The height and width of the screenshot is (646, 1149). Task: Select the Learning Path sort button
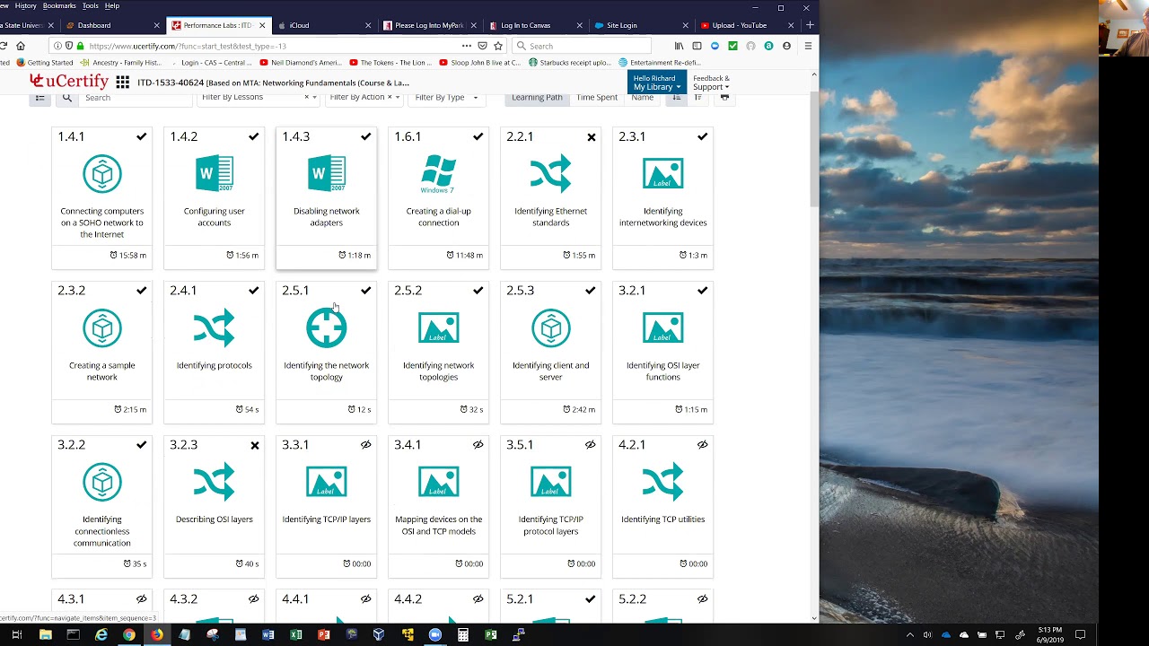(x=537, y=97)
